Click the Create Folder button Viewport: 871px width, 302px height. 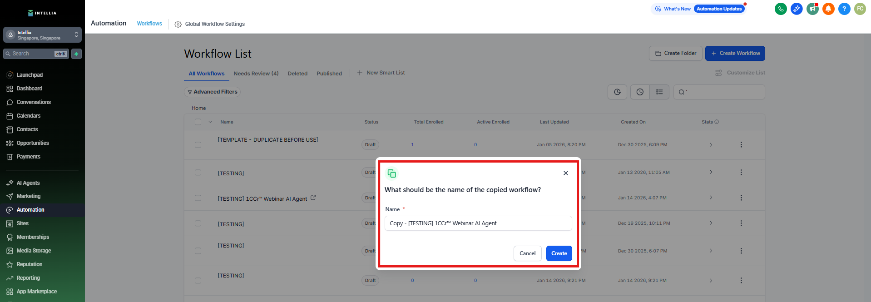(x=675, y=53)
